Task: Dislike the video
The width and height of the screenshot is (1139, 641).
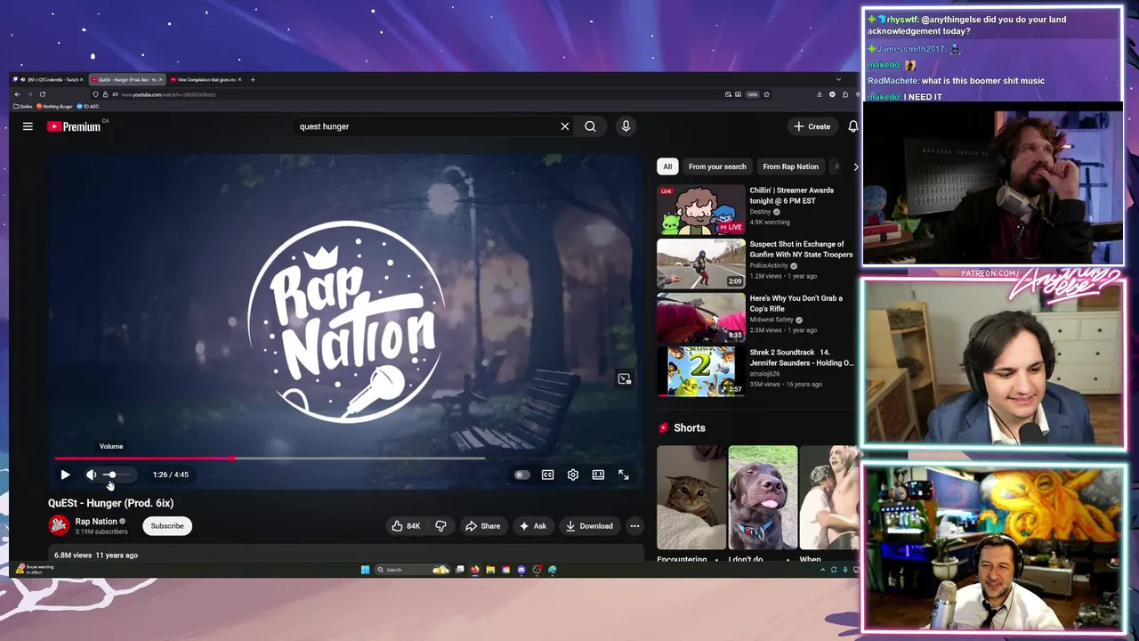Action: click(440, 525)
